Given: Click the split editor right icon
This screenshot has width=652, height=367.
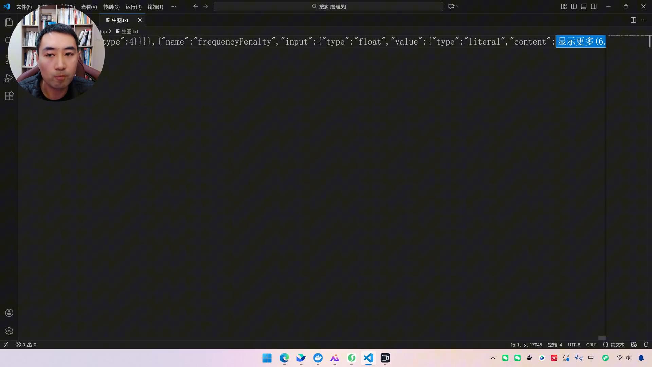Looking at the screenshot, I should [x=633, y=20].
